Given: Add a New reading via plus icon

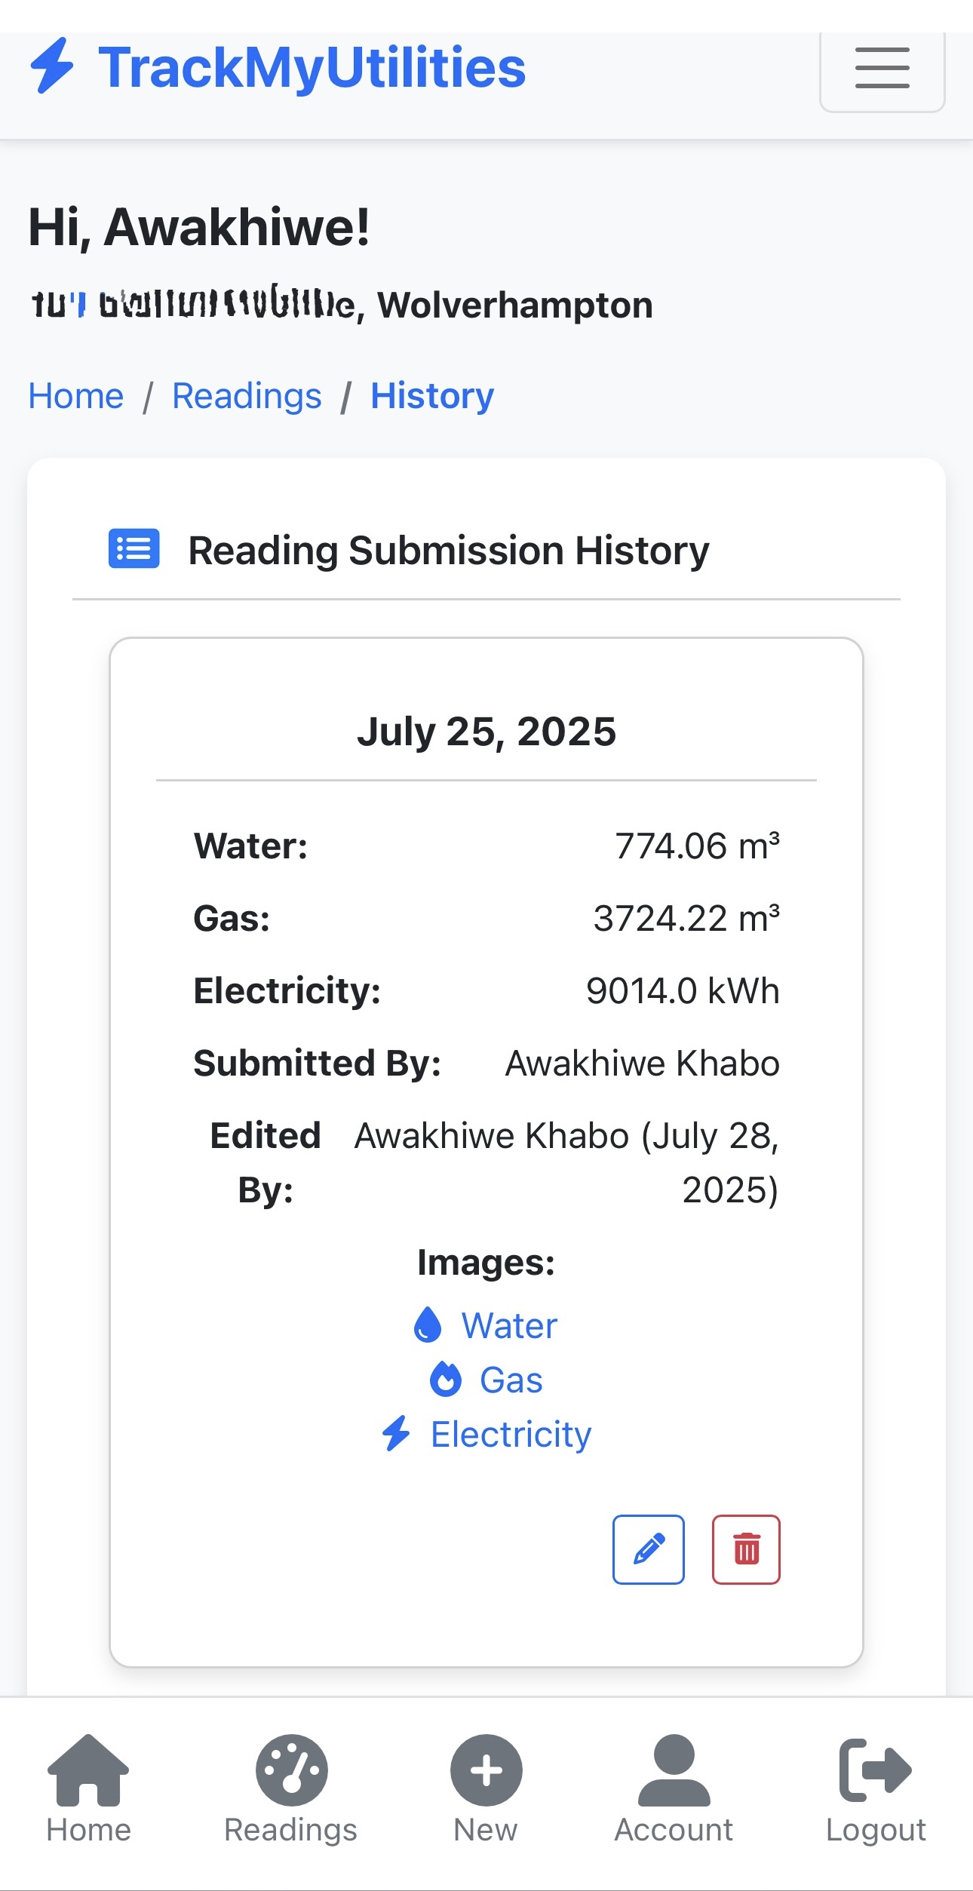Looking at the screenshot, I should (x=486, y=1788).
